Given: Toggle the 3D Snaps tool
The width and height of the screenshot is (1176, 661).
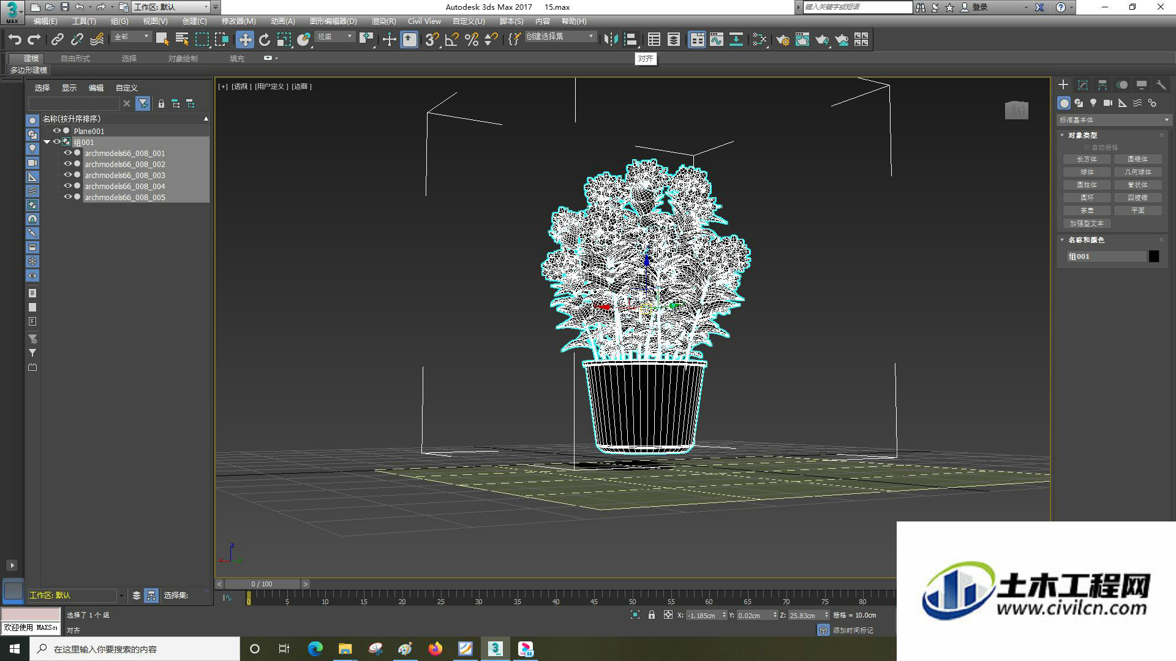Looking at the screenshot, I should click(x=432, y=40).
